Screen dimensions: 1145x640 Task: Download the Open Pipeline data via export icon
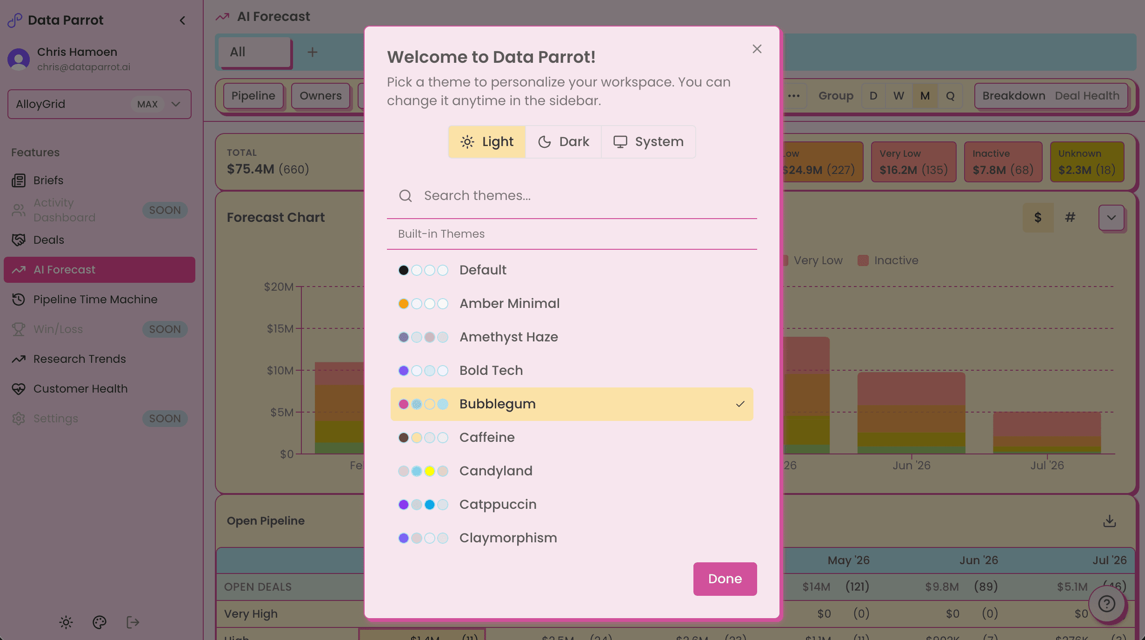pos(1110,521)
